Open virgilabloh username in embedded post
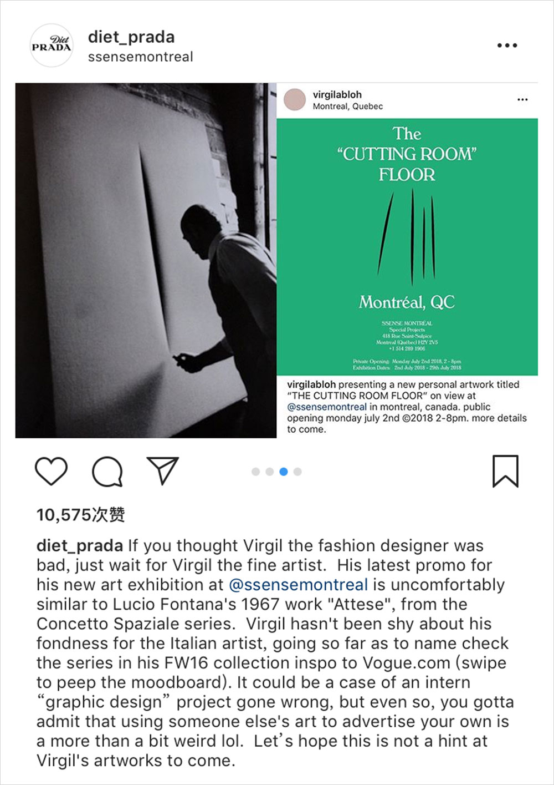The image size is (554, 785). tap(337, 95)
